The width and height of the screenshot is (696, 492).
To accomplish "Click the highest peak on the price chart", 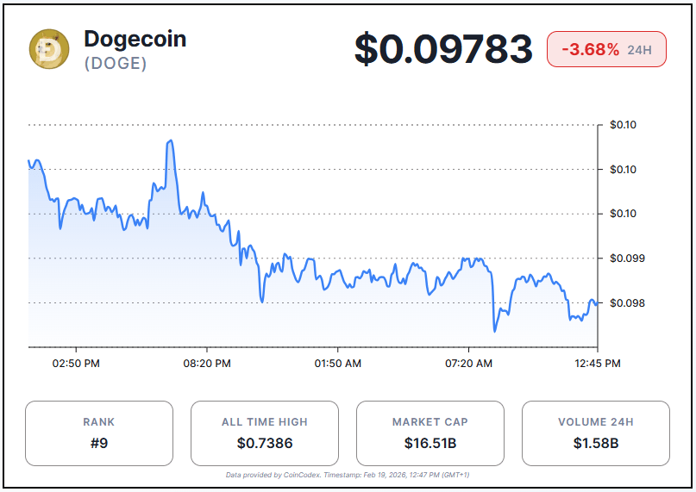I will coord(171,140).
